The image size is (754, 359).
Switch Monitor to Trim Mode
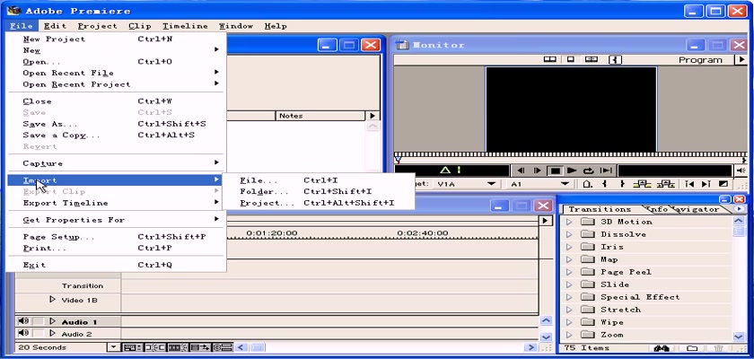tap(592, 59)
